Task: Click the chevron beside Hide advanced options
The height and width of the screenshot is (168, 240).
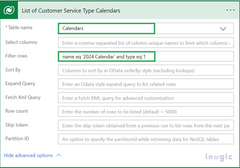Action: click(59, 155)
